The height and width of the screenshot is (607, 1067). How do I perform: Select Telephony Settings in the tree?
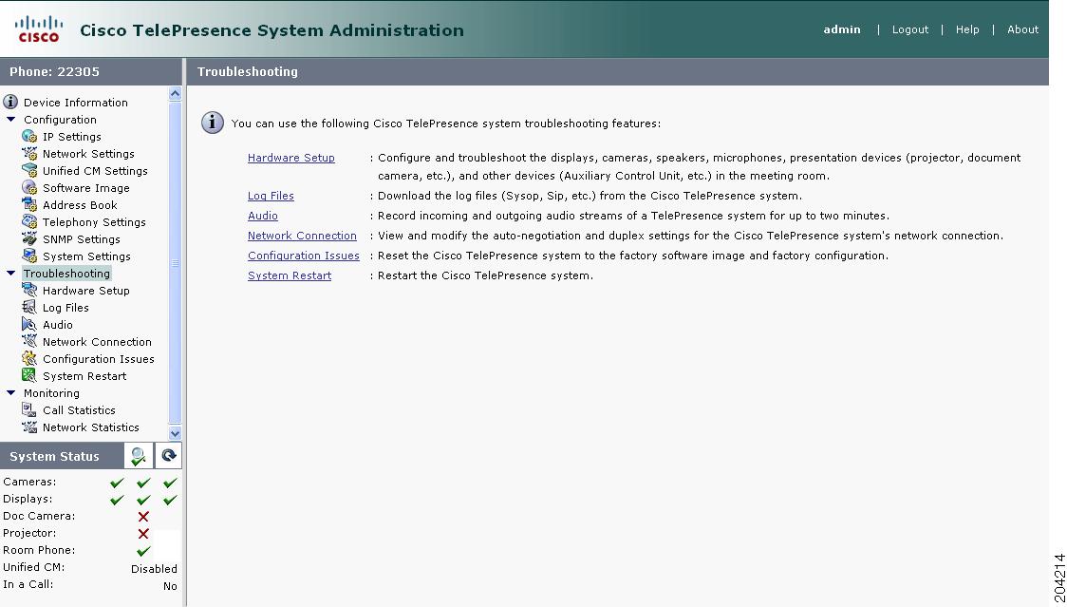tap(94, 221)
